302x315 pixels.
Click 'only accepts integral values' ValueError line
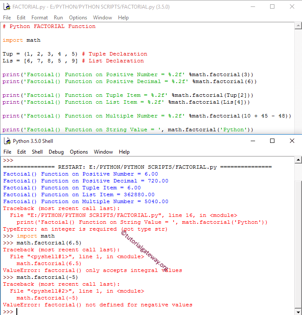click(x=93, y=270)
